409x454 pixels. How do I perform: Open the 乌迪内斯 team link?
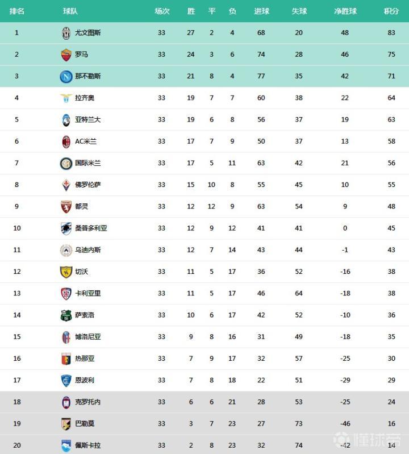click(x=87, y=250)
